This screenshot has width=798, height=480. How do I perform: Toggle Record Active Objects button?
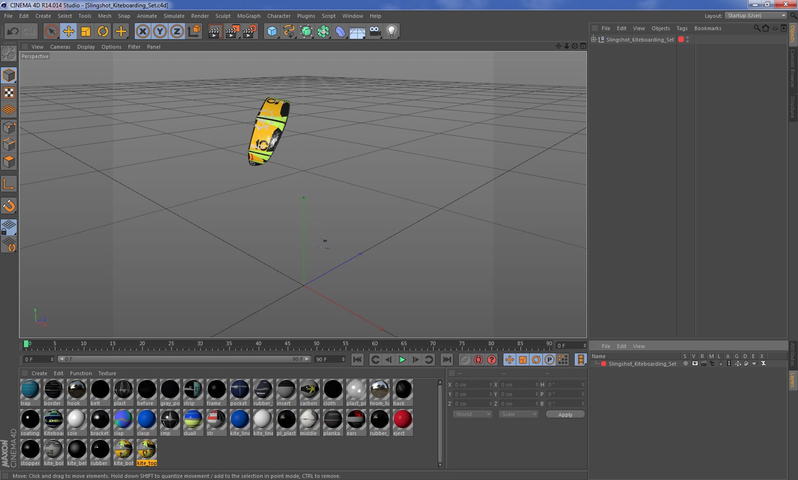465,360
